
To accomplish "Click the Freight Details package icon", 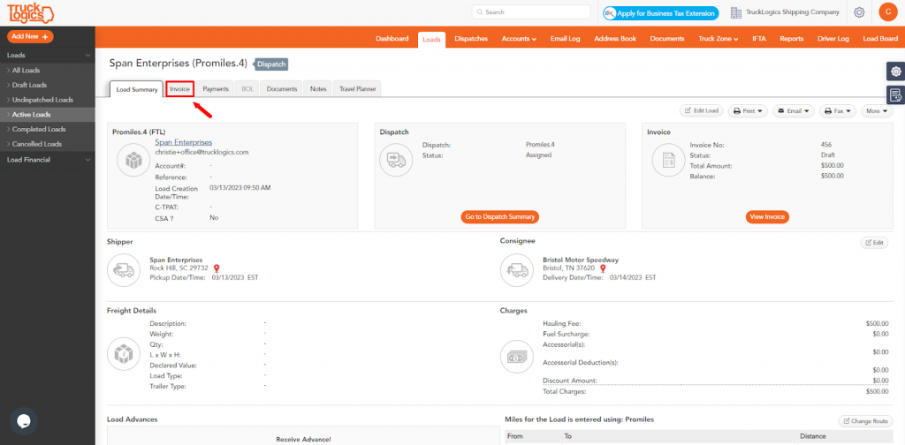I will 124,355.
